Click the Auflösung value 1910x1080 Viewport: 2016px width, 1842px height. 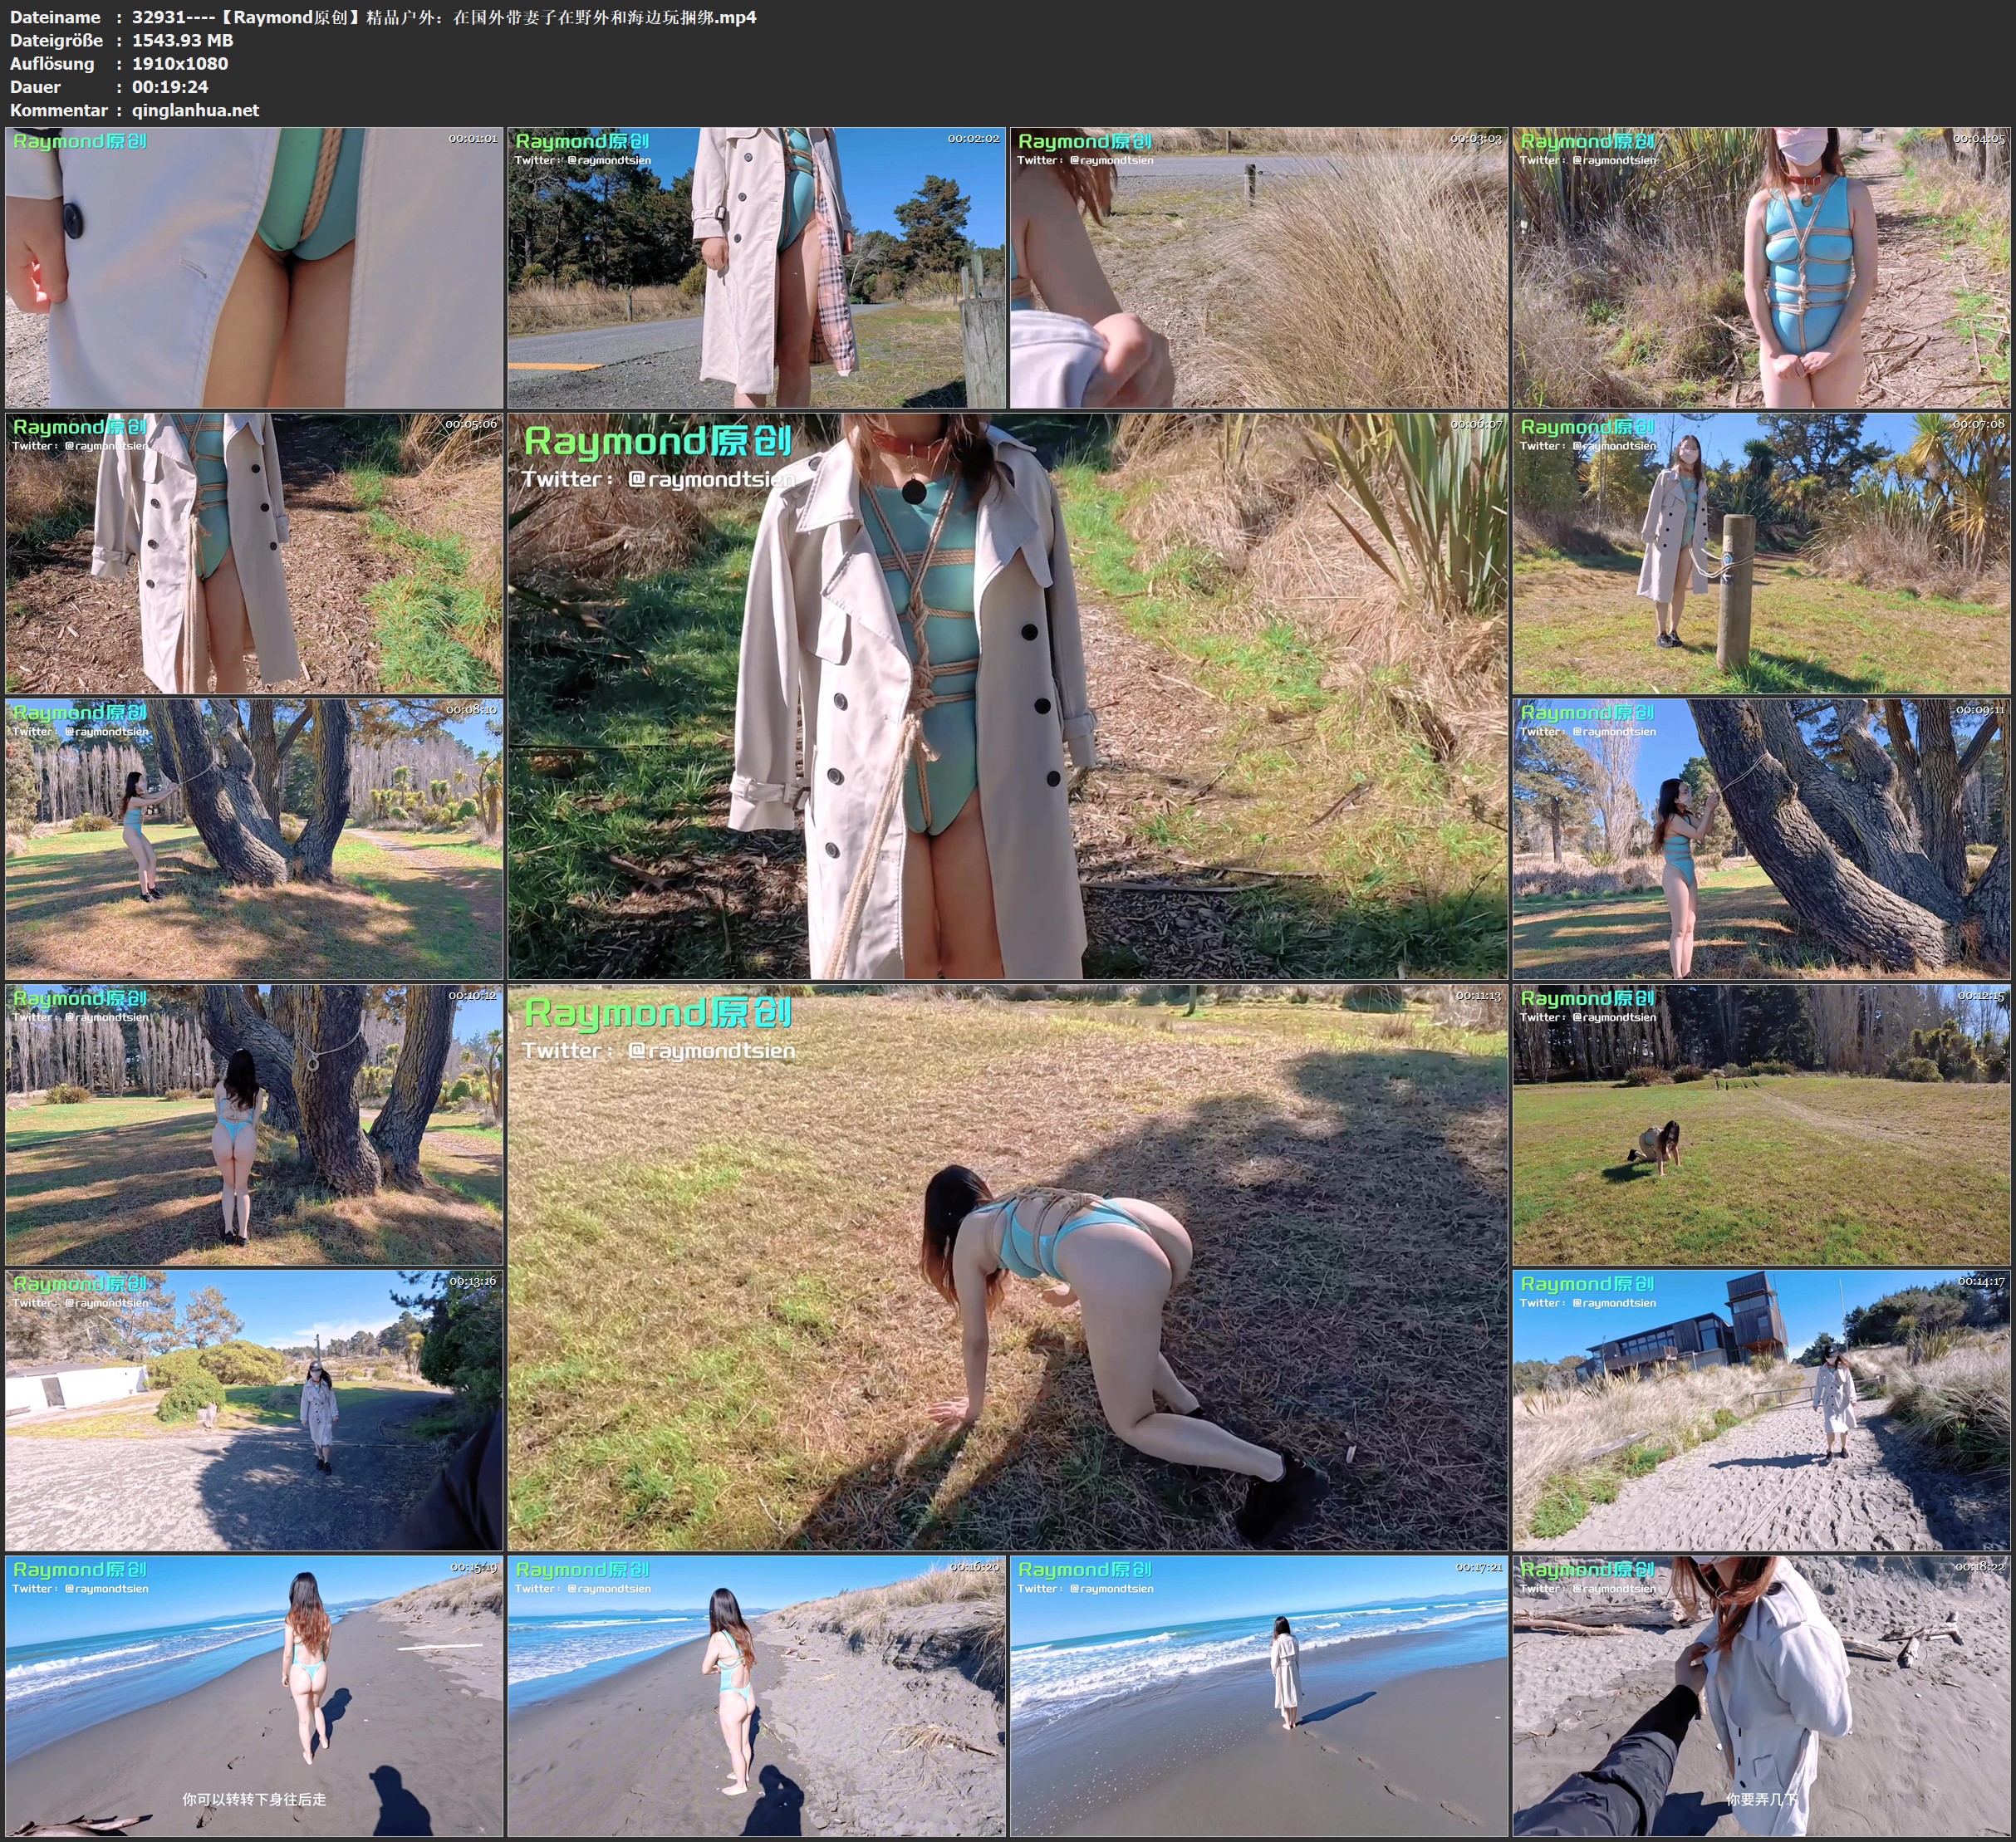point(180,63)
